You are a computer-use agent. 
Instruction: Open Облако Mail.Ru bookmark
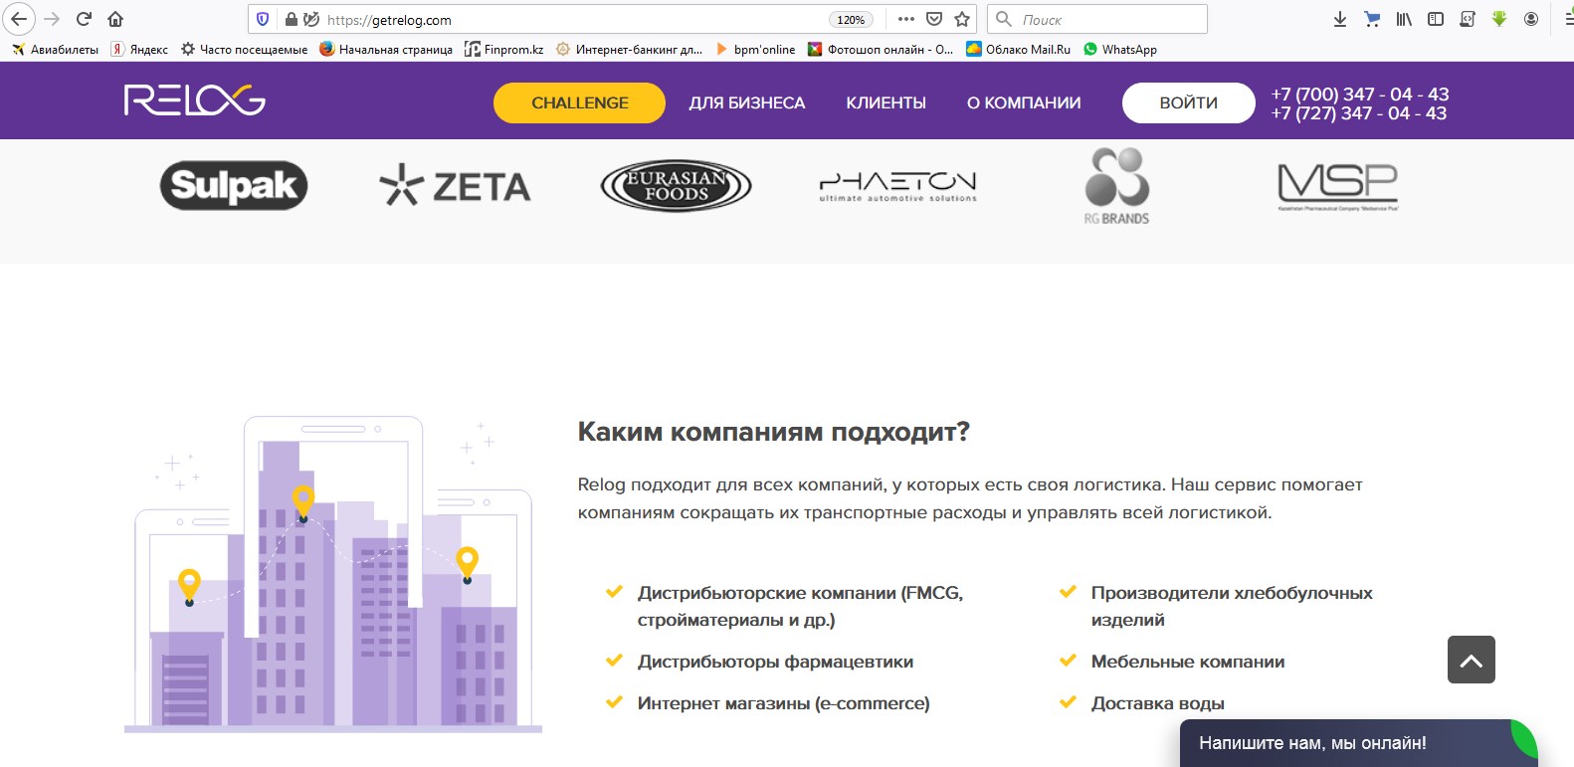(x=1019, y=49)
